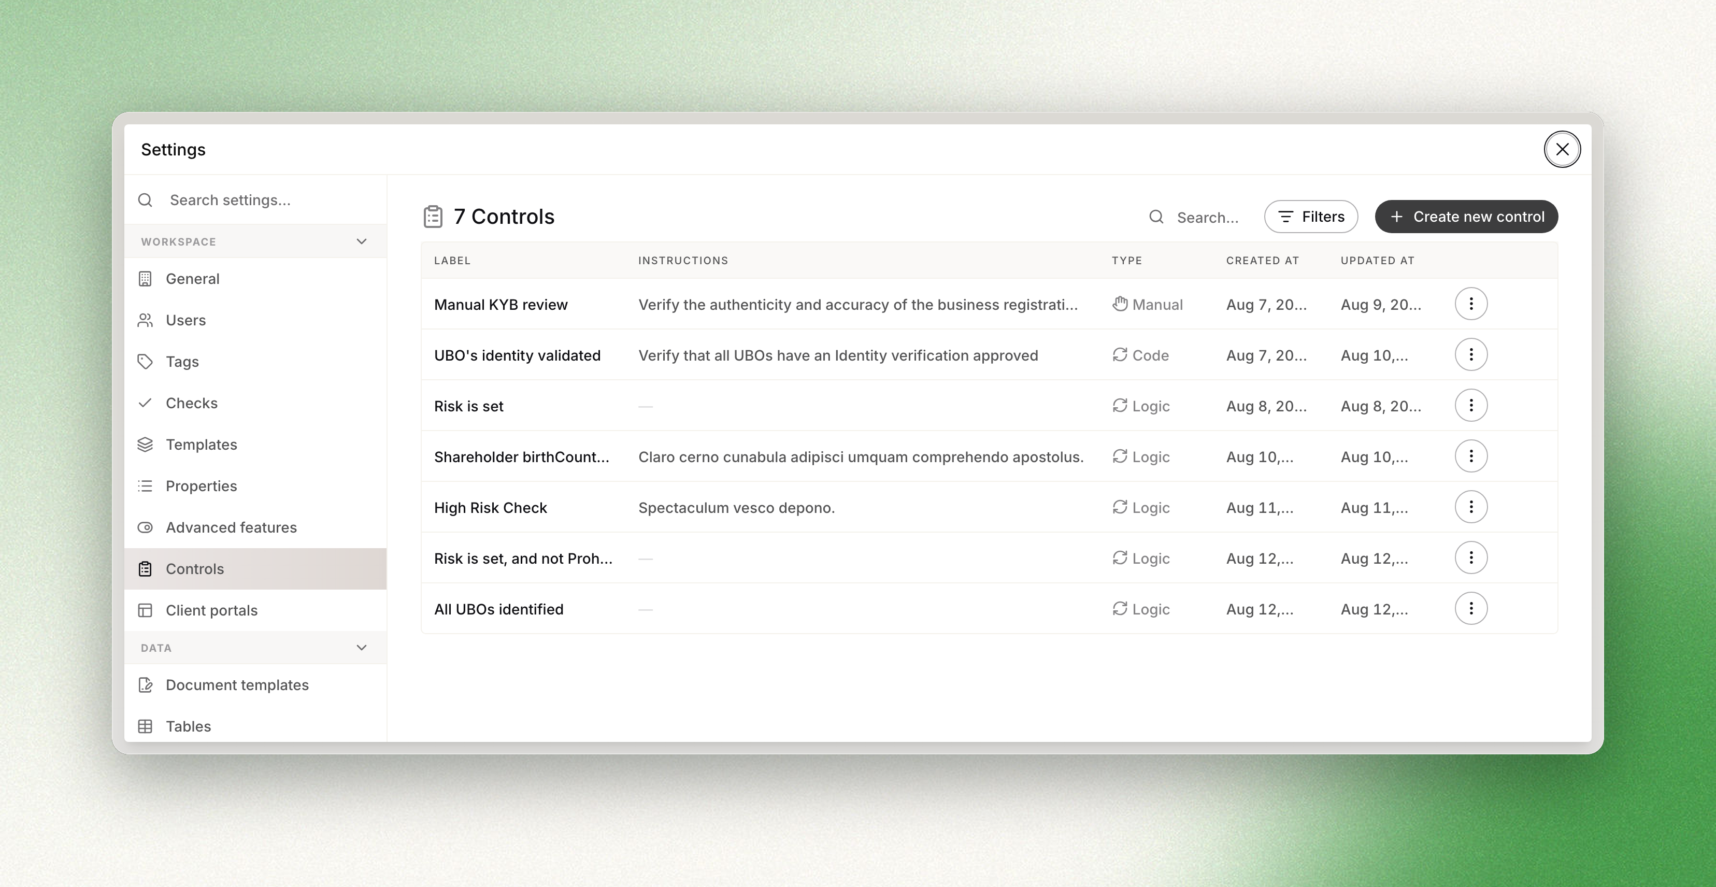The height and width of the screenshot is (887, 1716).
Task: Focus the Search settings field
Action: click(255, 200)
